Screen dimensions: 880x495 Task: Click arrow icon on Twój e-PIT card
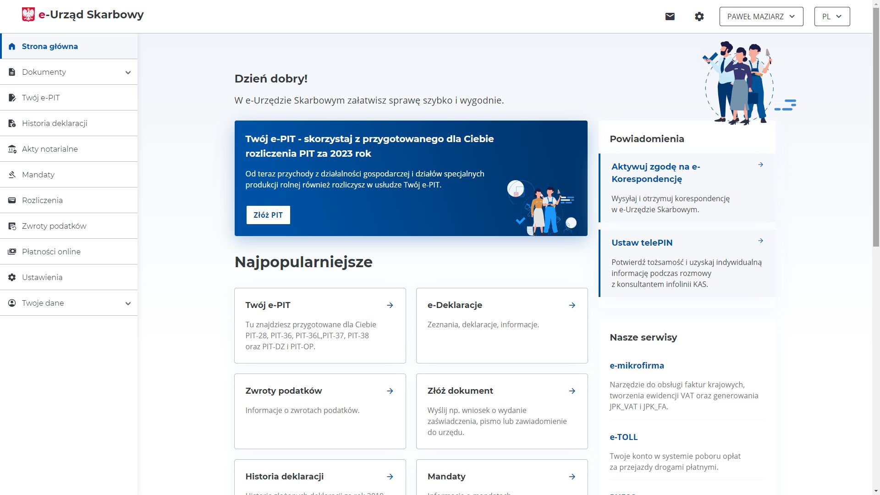390,305
